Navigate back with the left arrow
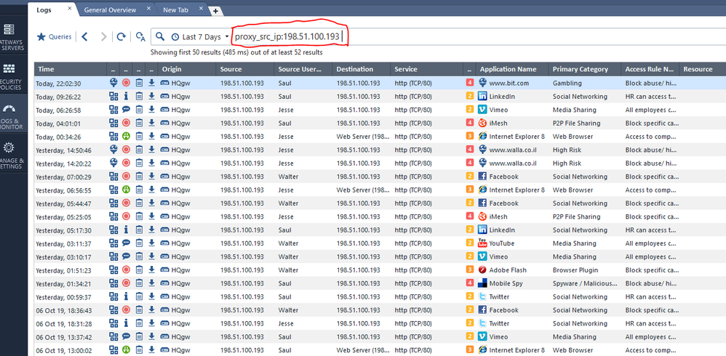Image resolution: width=726 pixels, height=356 pixels. point(85,36)
